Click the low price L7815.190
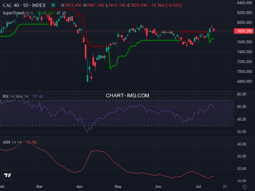The height and width of the screenshot is (191, 255). [x=116, y=5]
